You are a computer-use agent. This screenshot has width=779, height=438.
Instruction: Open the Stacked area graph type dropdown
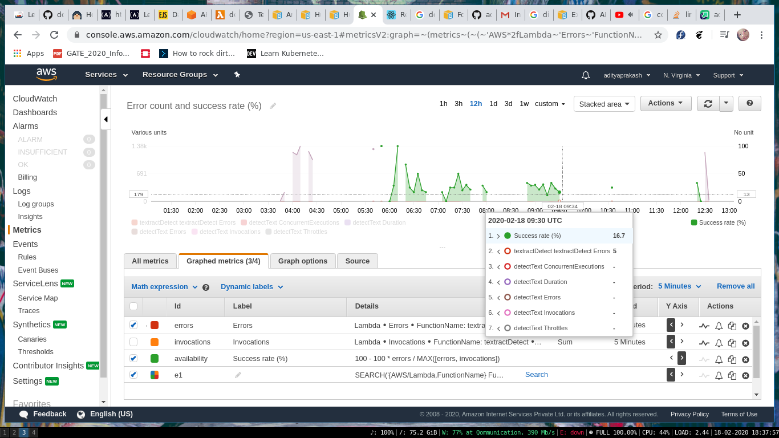click(x=604, y=104)
